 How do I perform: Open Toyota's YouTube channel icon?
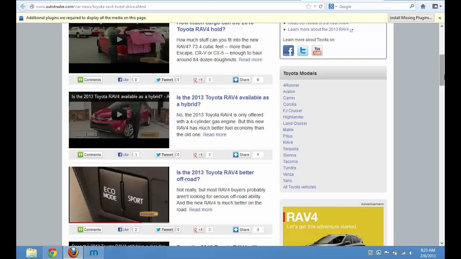(317, 51)
